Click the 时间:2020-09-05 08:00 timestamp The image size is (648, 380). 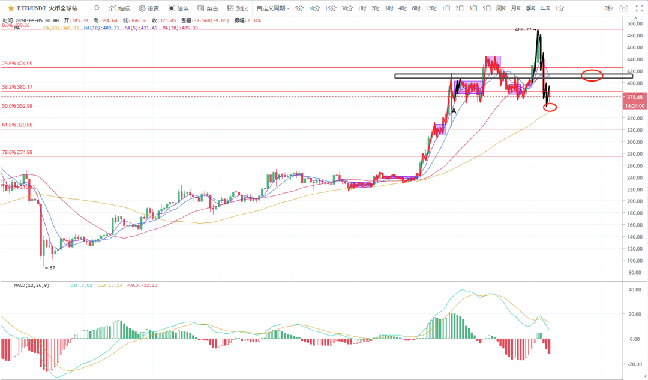pyautogui.click(x=31, y=20)
